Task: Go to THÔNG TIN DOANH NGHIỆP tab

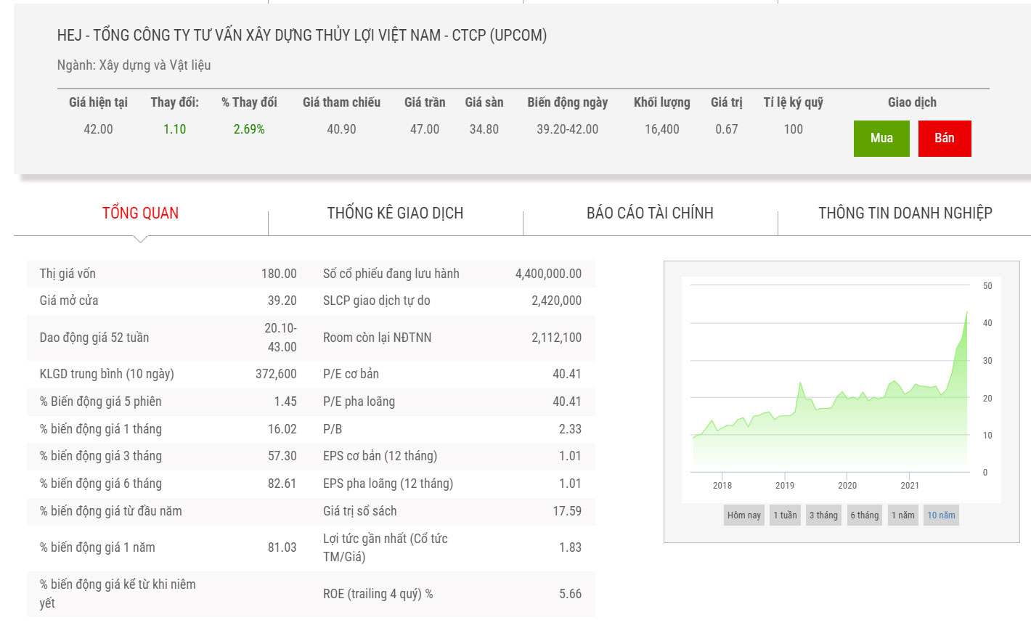Action: (905, 213)
